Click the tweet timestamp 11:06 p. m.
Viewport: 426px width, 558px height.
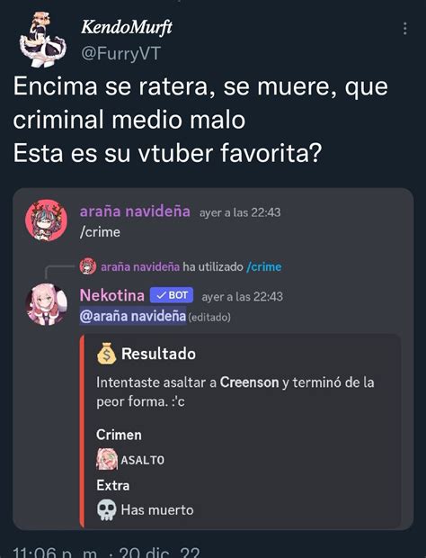tap(55, 552)
